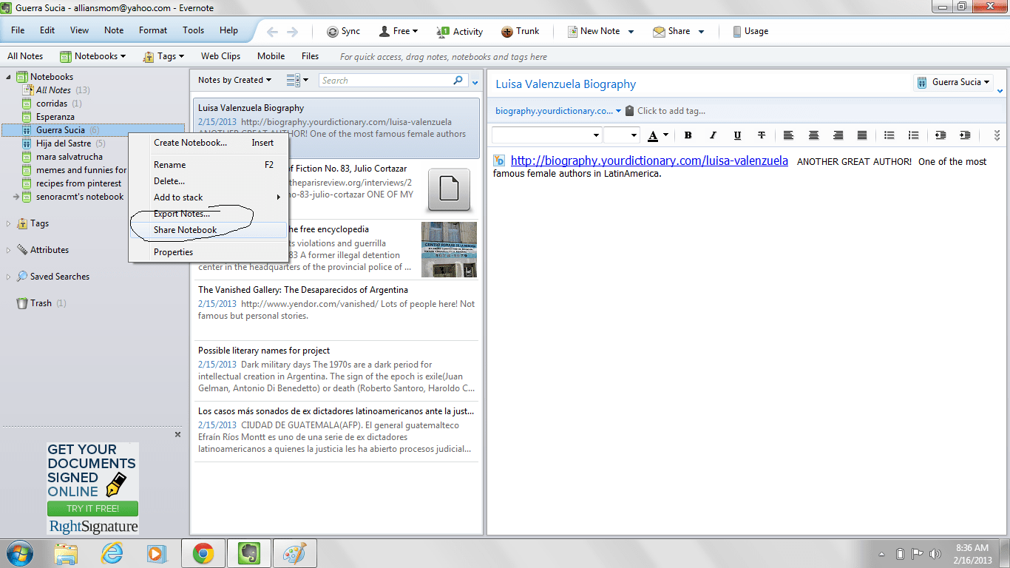
Task: Click the Search notes field
Action: pyautogui.click(x=385, y=81)
